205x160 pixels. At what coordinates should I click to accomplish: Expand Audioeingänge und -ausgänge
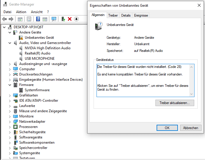(10, 64)
